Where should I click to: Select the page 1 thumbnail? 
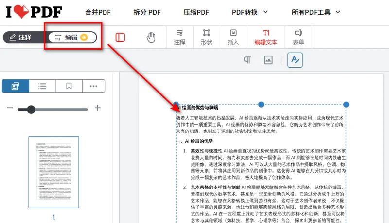(53, 172)
